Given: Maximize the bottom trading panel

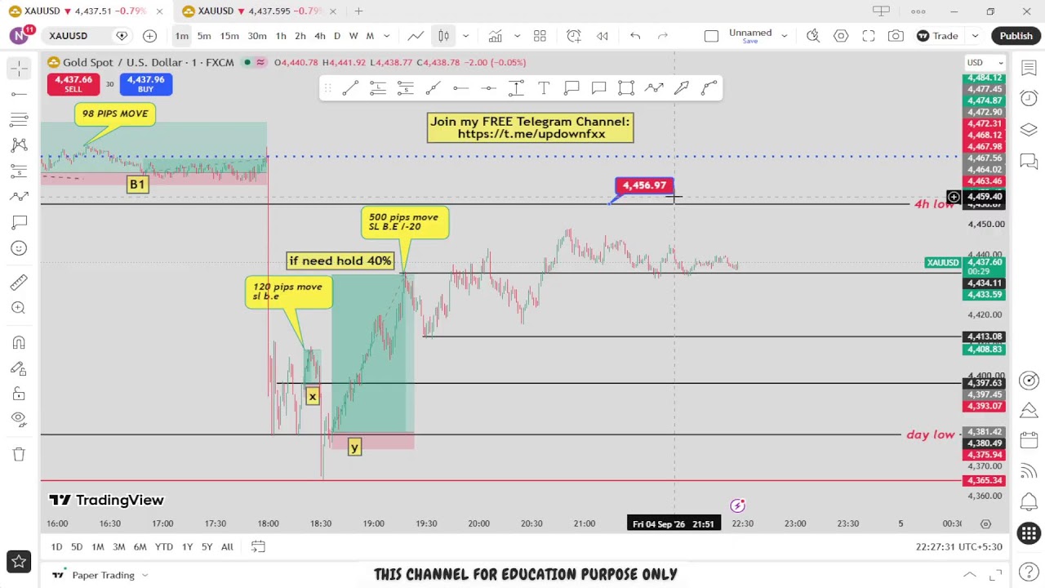Looking at the screenshot, I should pos(996,575).
